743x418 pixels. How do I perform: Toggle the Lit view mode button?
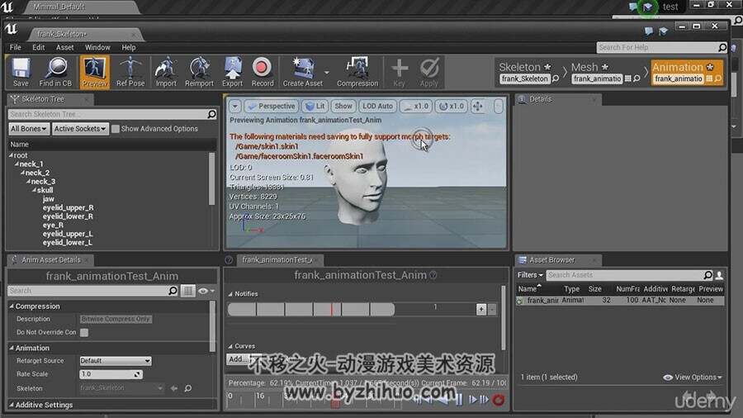[x=315, y=107]
